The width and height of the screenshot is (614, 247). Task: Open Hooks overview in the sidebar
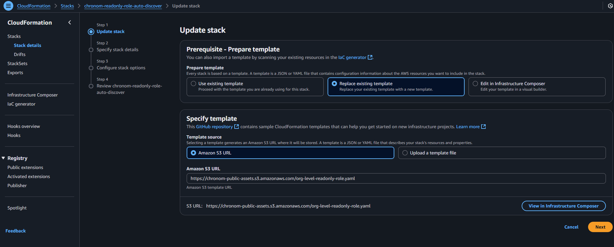click(24, 126)
